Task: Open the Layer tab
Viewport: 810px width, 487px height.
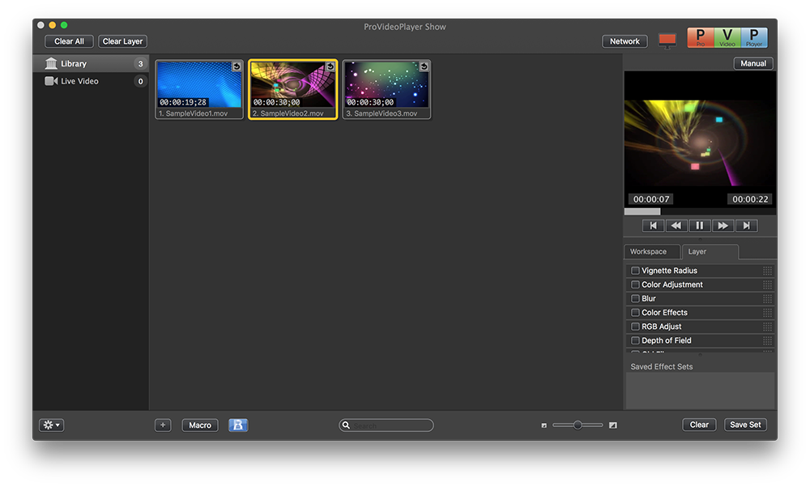Action: click(710, 252)
